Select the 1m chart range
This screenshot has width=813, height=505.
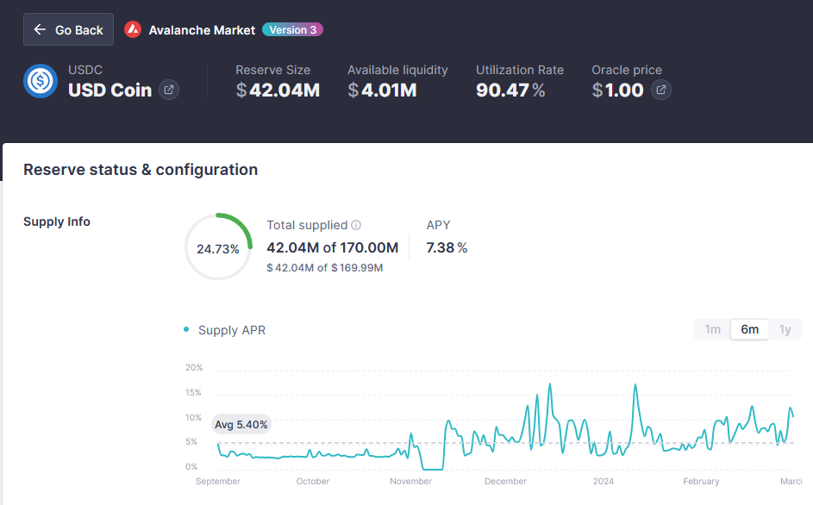click(712, 329)
